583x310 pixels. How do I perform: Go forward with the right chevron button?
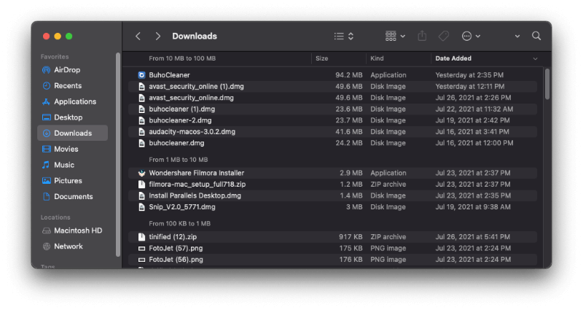157,36
